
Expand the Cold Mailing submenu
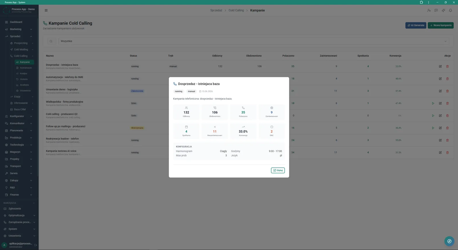22,49
